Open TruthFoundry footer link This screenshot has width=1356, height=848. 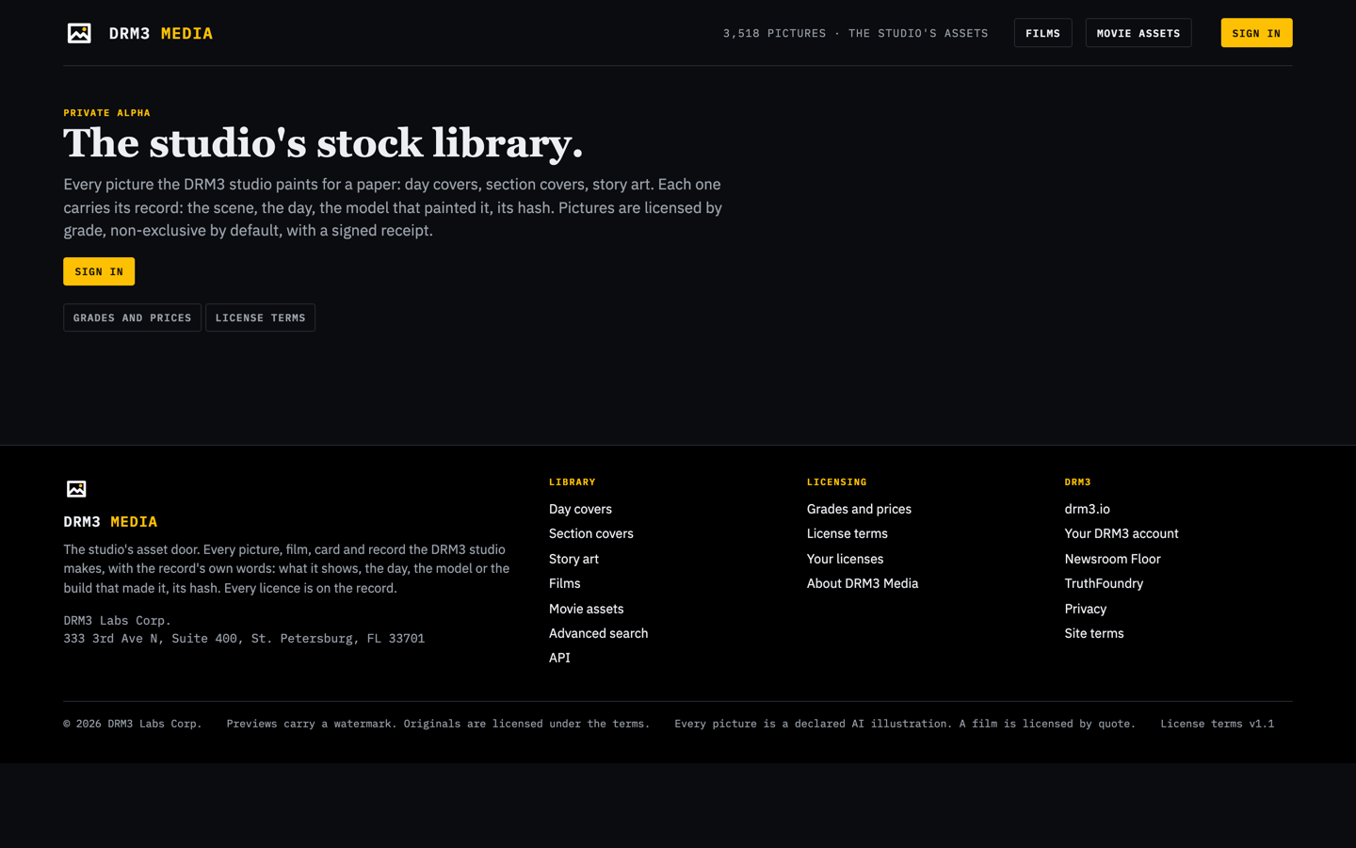(1104, 583)
